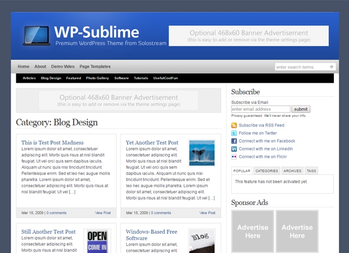Open 'Still Another Test Post' title
This screenshot has width=349, height=253.
coord(48,232)
